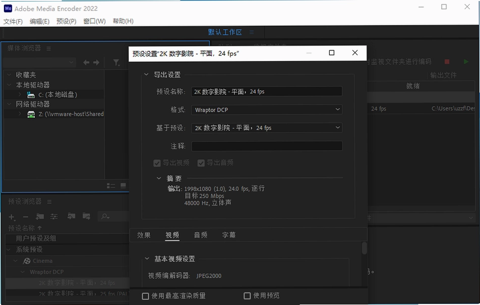Collapse the 基本视频设置 section
The image size is (480, 305).
(147, 259)
